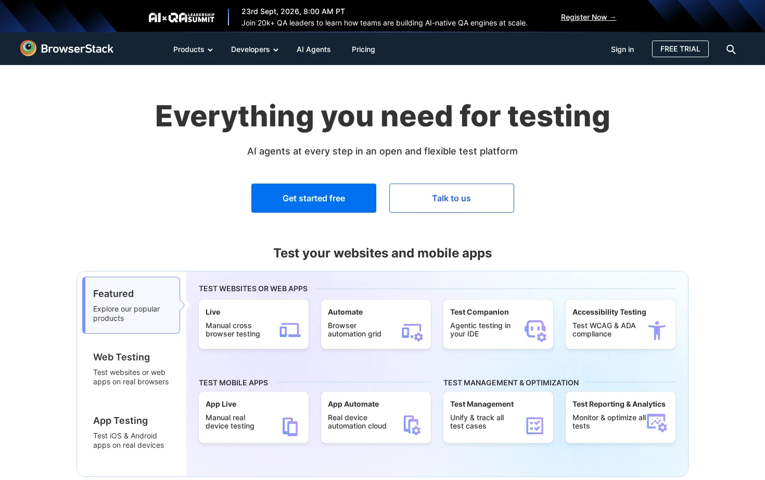Click the BrowserStack logo icon
Screen dimensions: 765x480
(28, 48)
